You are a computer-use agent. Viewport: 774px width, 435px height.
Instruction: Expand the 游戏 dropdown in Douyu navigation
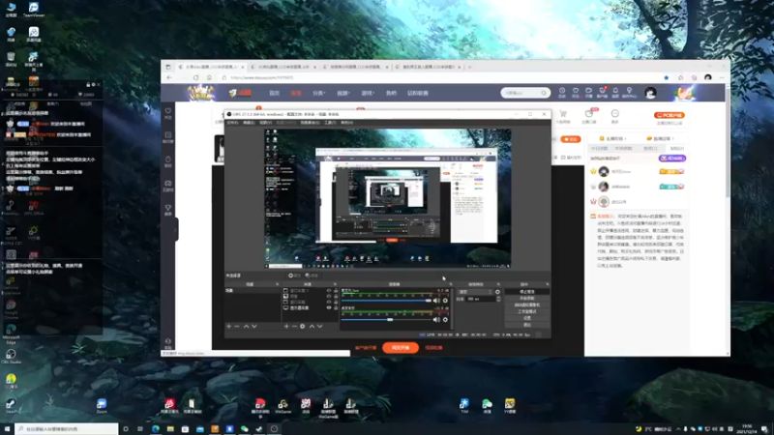click(x=368, y=93)
